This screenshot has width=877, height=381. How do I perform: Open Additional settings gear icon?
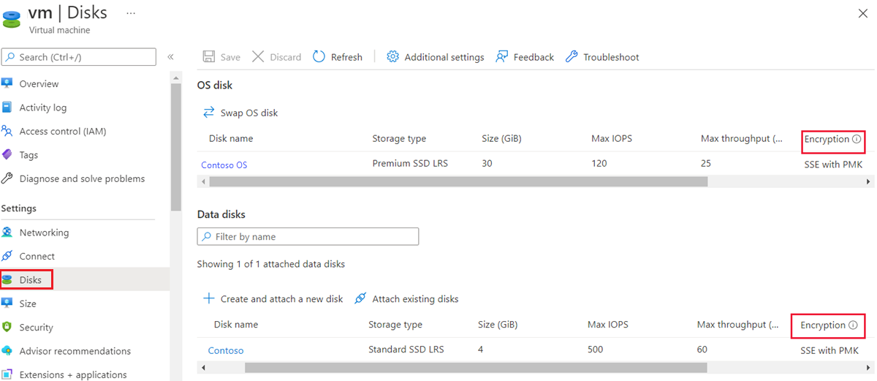[x=392, y=57]
